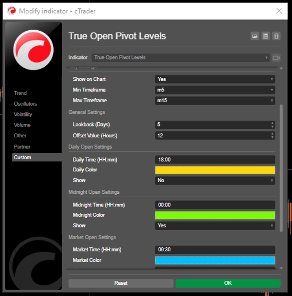Click the save preset floppy icon
Viewport: 292px width, 296px height.
tap(265, 36)
